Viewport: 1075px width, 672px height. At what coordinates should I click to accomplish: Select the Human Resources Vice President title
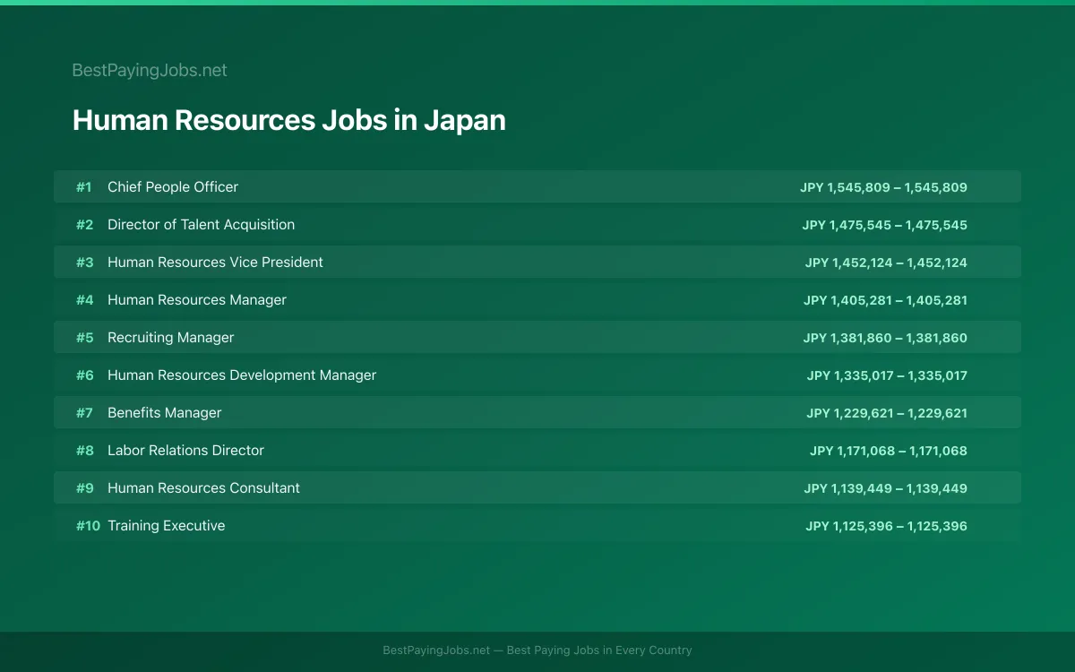pyautogui.click(x=215, y=263)
